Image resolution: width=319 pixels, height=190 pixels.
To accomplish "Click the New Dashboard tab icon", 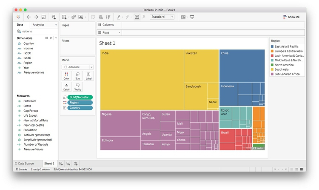I will click(68, 164).
